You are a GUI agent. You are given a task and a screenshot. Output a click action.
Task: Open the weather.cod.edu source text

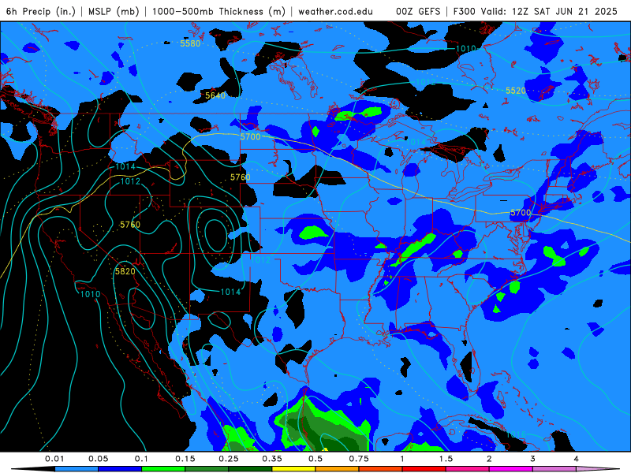coord(335,11)
